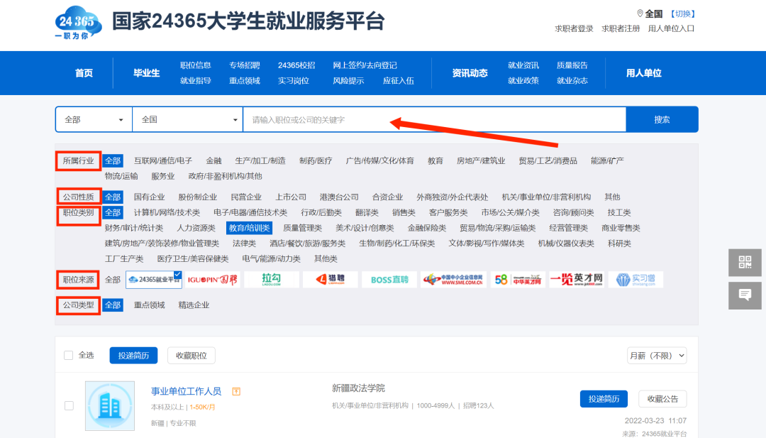Screen dimensions: 766x438
Task: Open the chat message side widget
Action: (x=745, y=295)
